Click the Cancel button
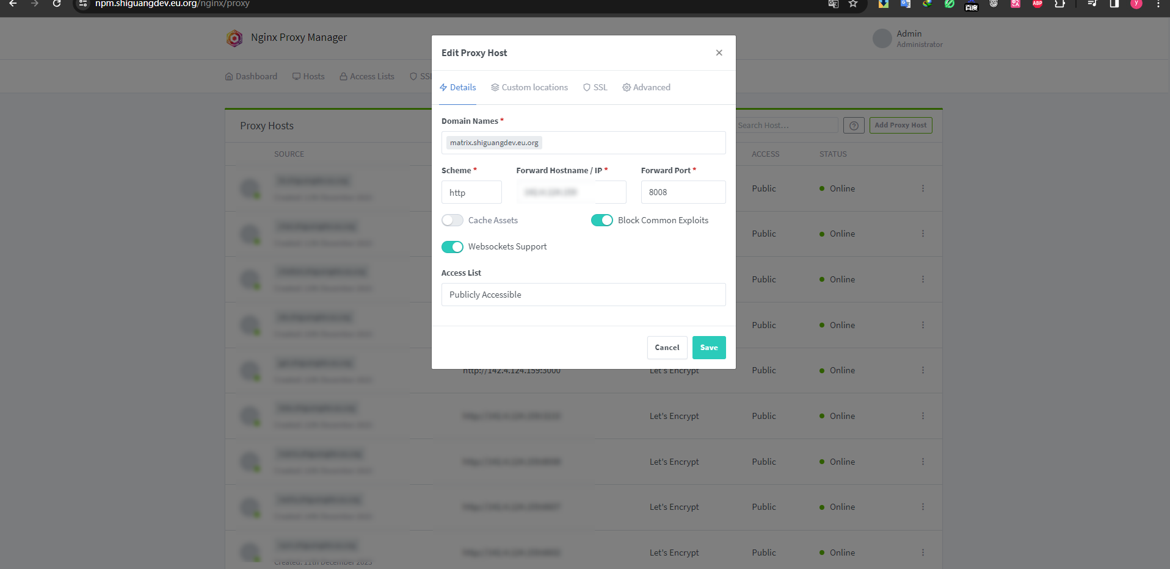Viewport: 1170px width, 569px height. click(x=667, y=348)
